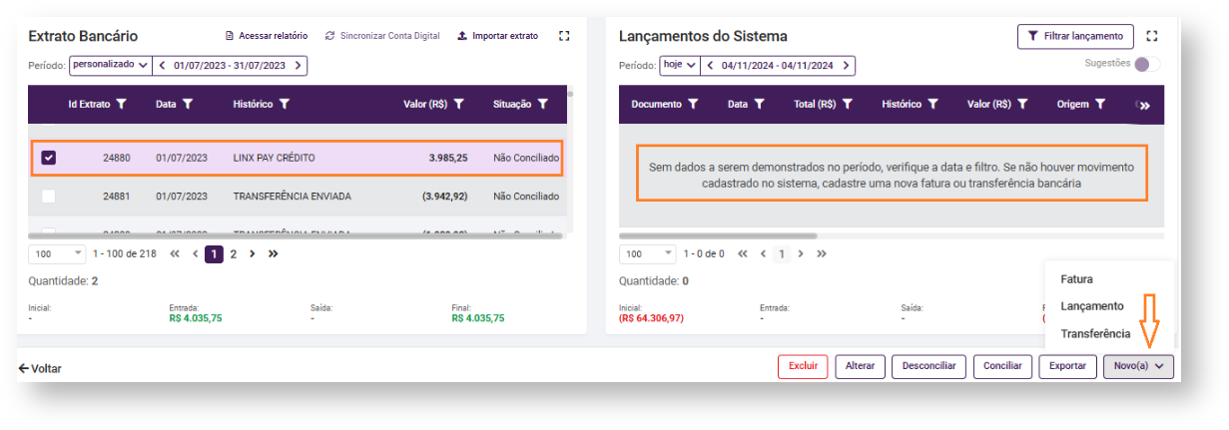The image size is (1229, 430).
Task: Open the hoje period dropdown
Action: click(678, 66)
